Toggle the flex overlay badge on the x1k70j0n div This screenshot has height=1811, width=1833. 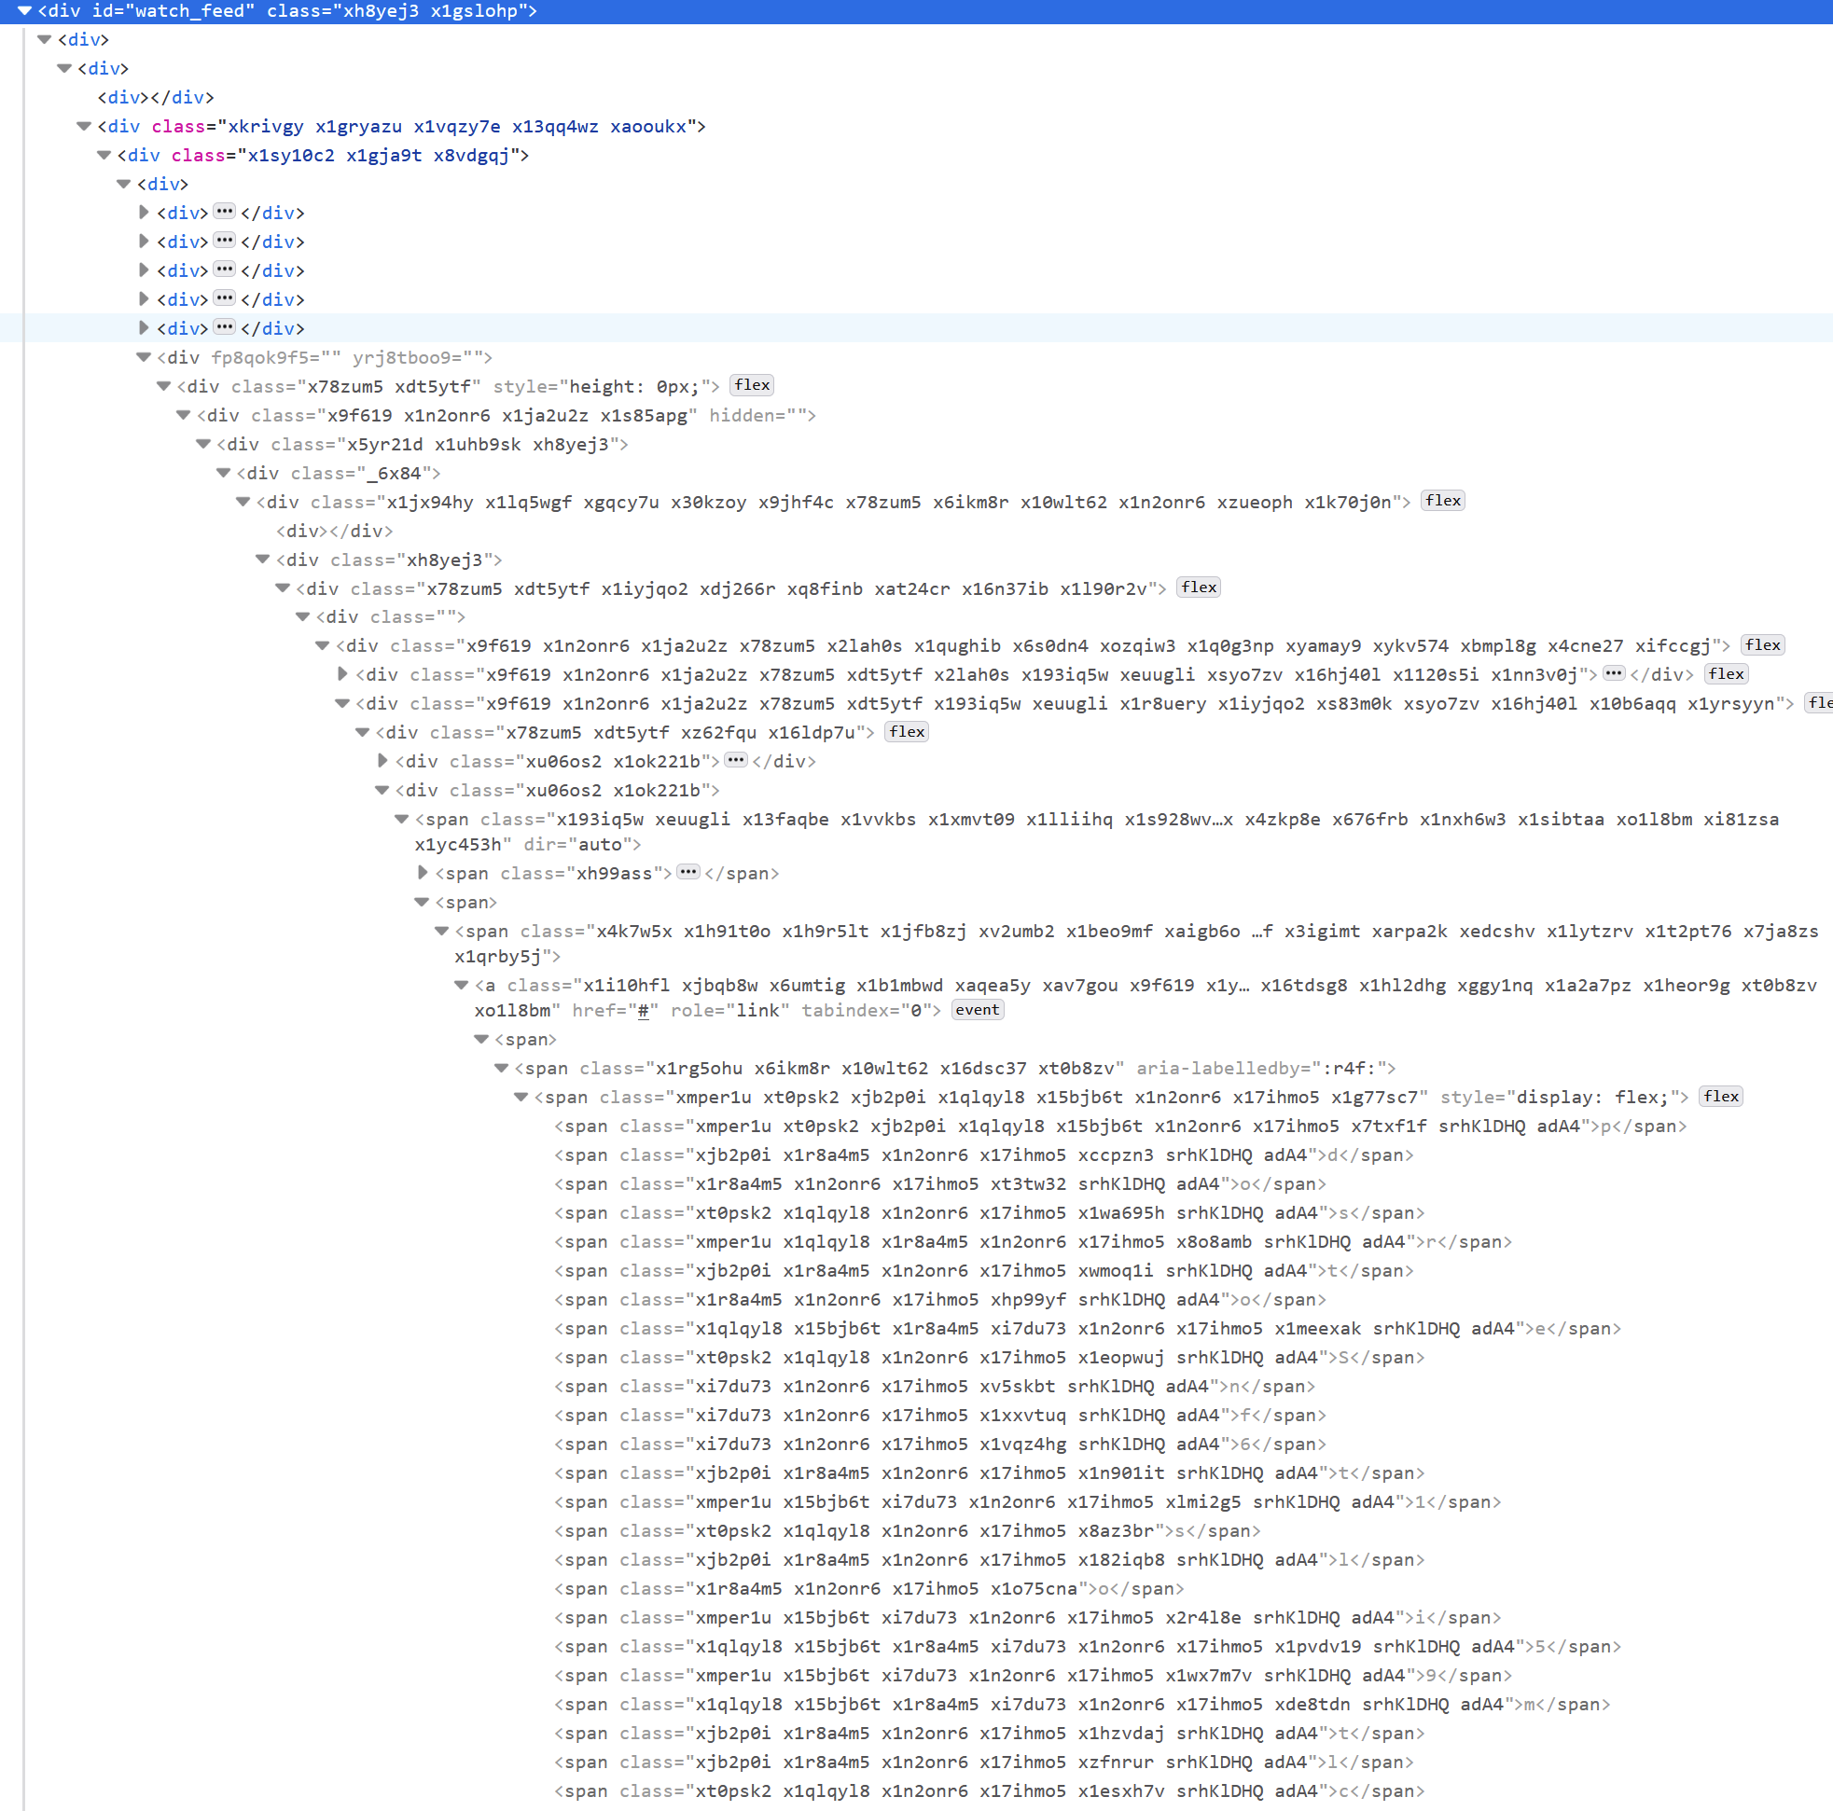1442,501
